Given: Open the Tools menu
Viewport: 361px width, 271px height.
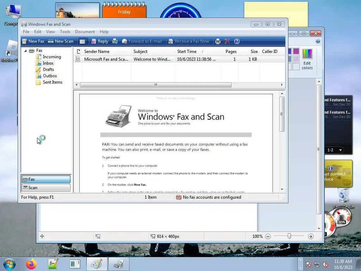Looking at the screenshot, I should (x=65, y=31).
